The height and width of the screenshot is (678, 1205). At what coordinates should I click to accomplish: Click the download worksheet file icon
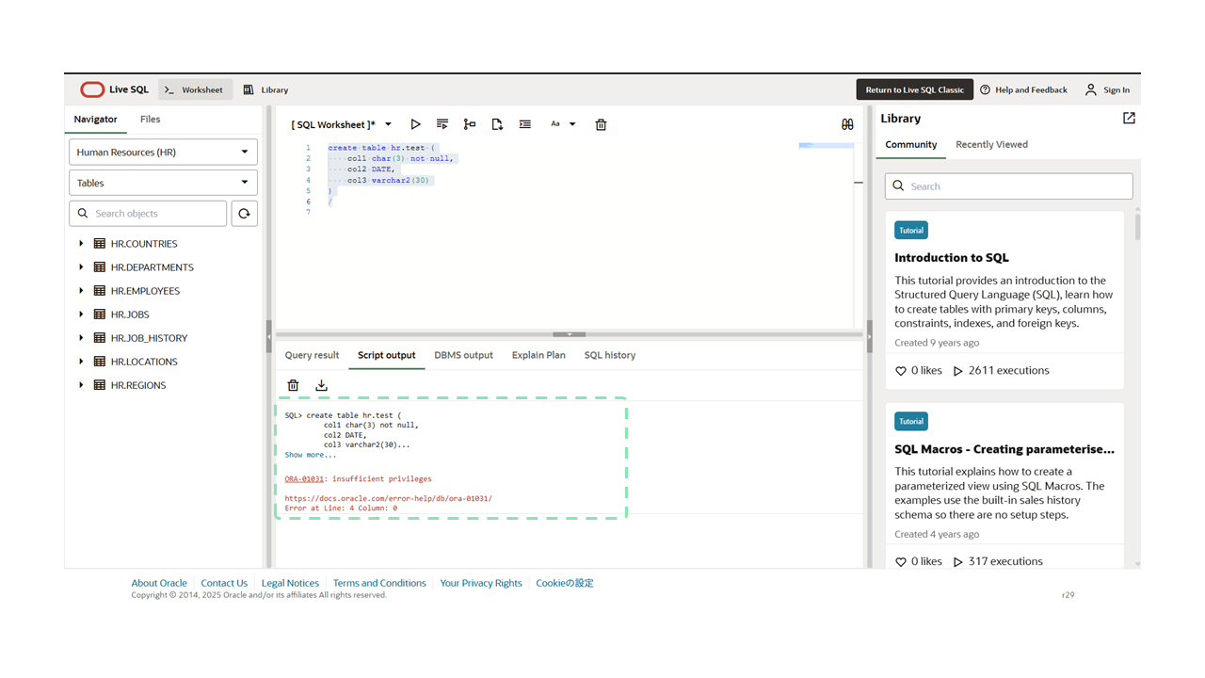tap(497, 124)
